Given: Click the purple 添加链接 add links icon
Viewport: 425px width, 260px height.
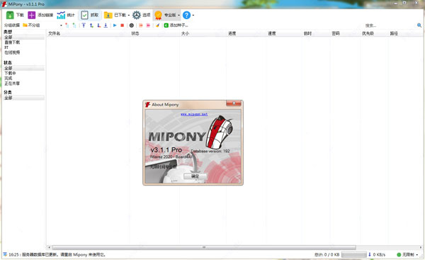Looking at the screenshot, I should click(x=31, y=15).
